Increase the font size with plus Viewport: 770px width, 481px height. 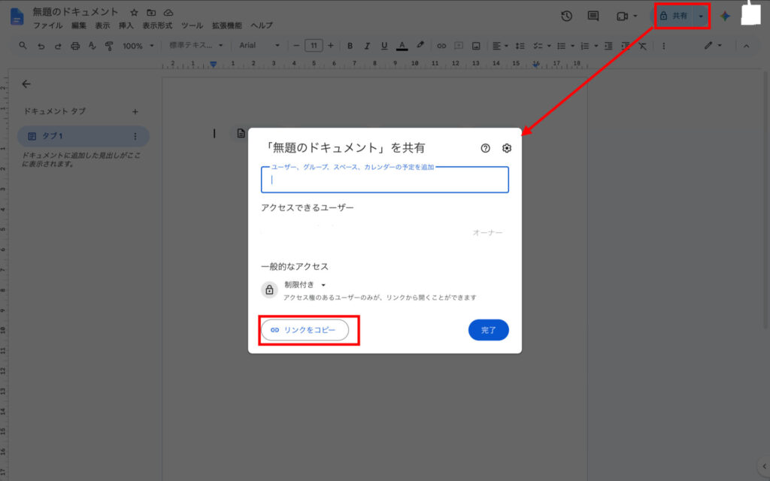331,46
